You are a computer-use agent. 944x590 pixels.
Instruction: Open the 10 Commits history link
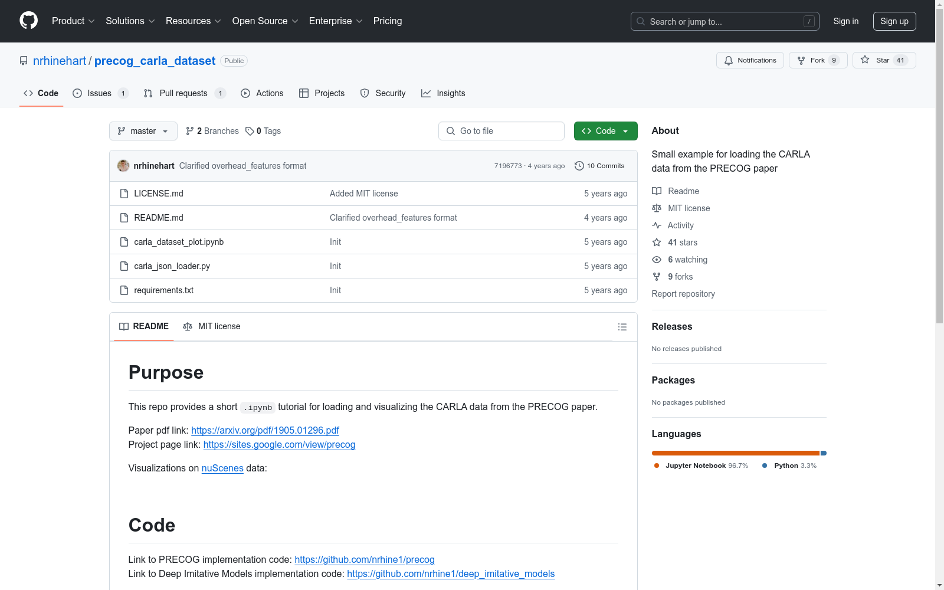(599, 166)
